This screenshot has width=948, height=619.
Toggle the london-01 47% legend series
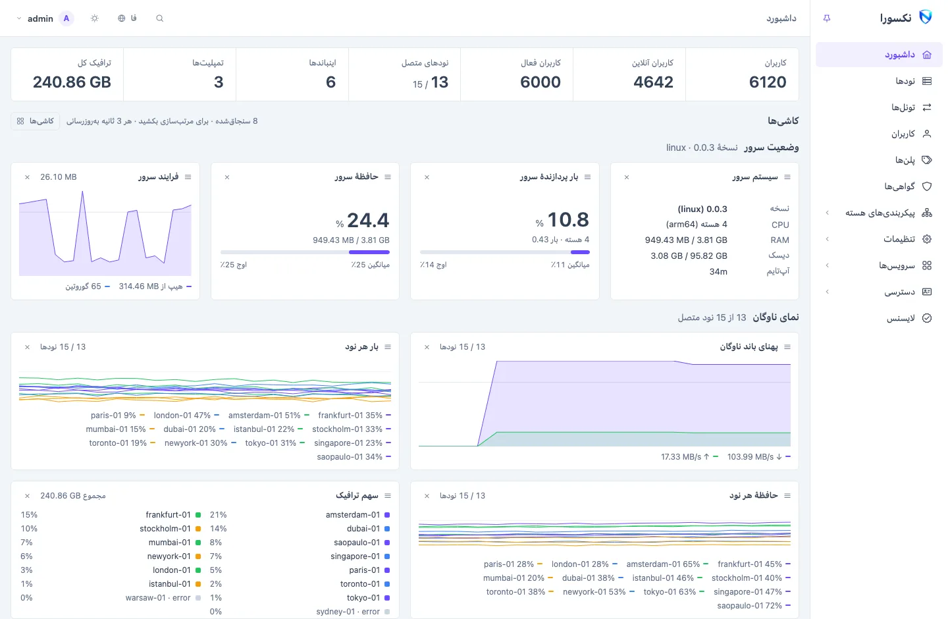(186, 416)
